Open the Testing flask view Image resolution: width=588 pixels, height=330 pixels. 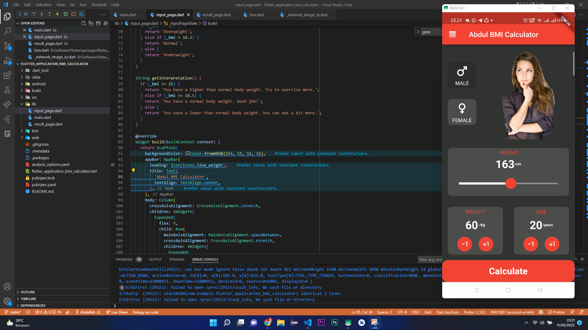7,90
